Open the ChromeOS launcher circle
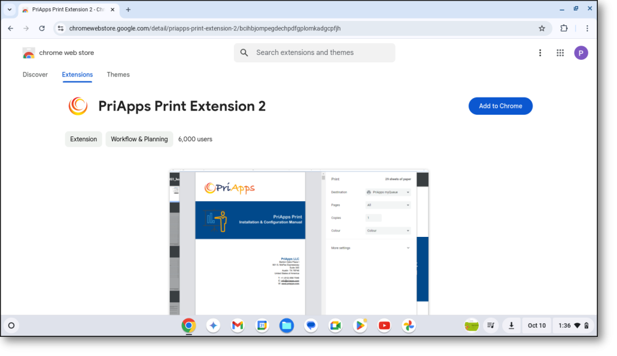This screenshot has height=356, width=617. pos(11,325)
